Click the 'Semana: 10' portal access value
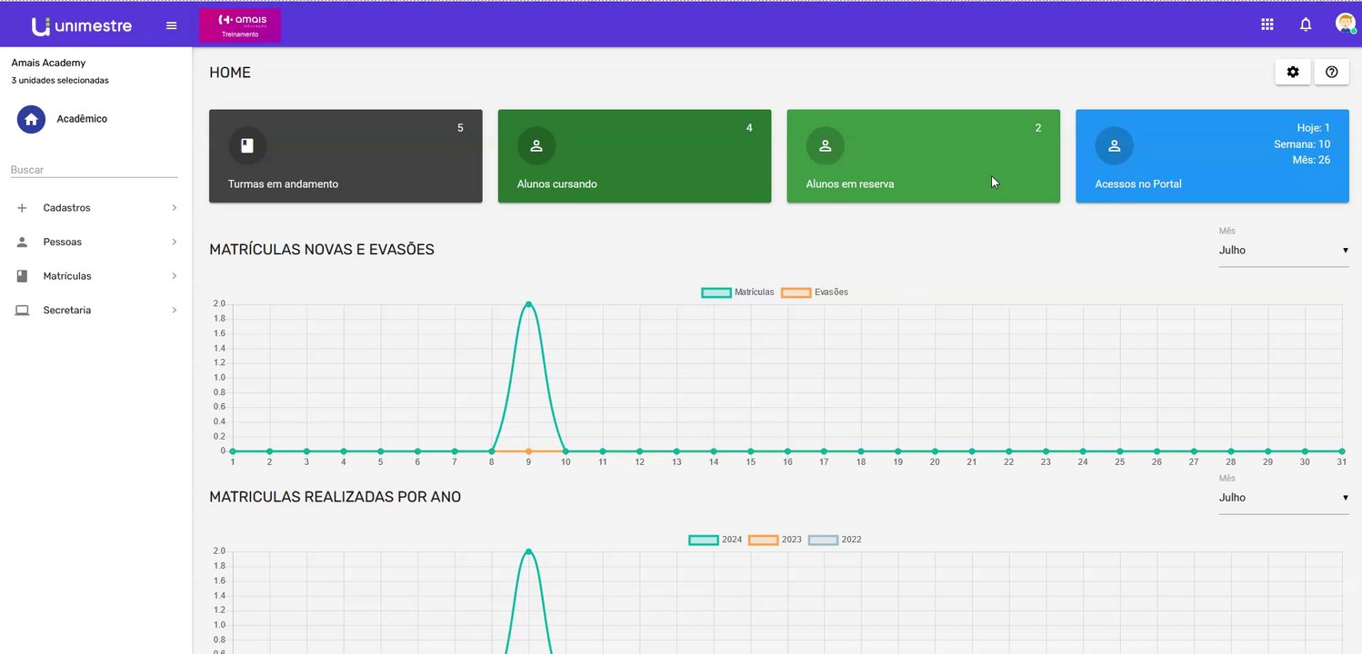Image resolution: width=1362 pixels, height=654 pixels. pyautogui.click(x=1302, y=144)
